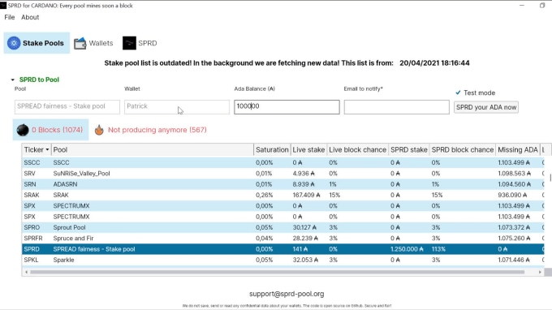Select the Sparkle pool row
Image resolution: width=552 pixels, height=310 pixels.
click(282, 260)
